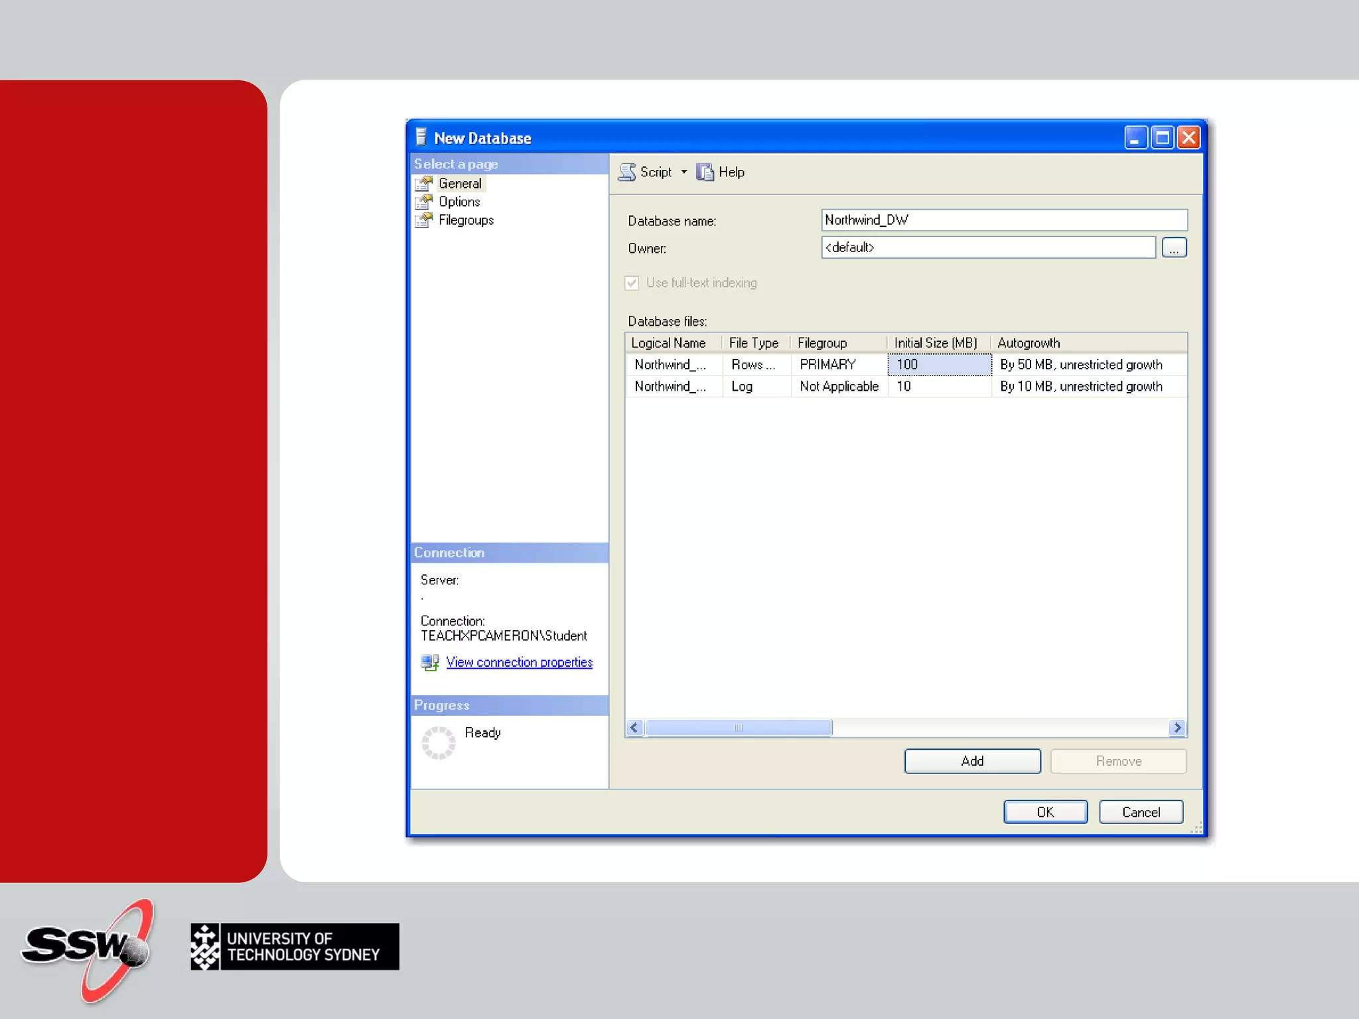1359x1019 pixels.
Task: Select the General page icon
Action: (424, 184)
